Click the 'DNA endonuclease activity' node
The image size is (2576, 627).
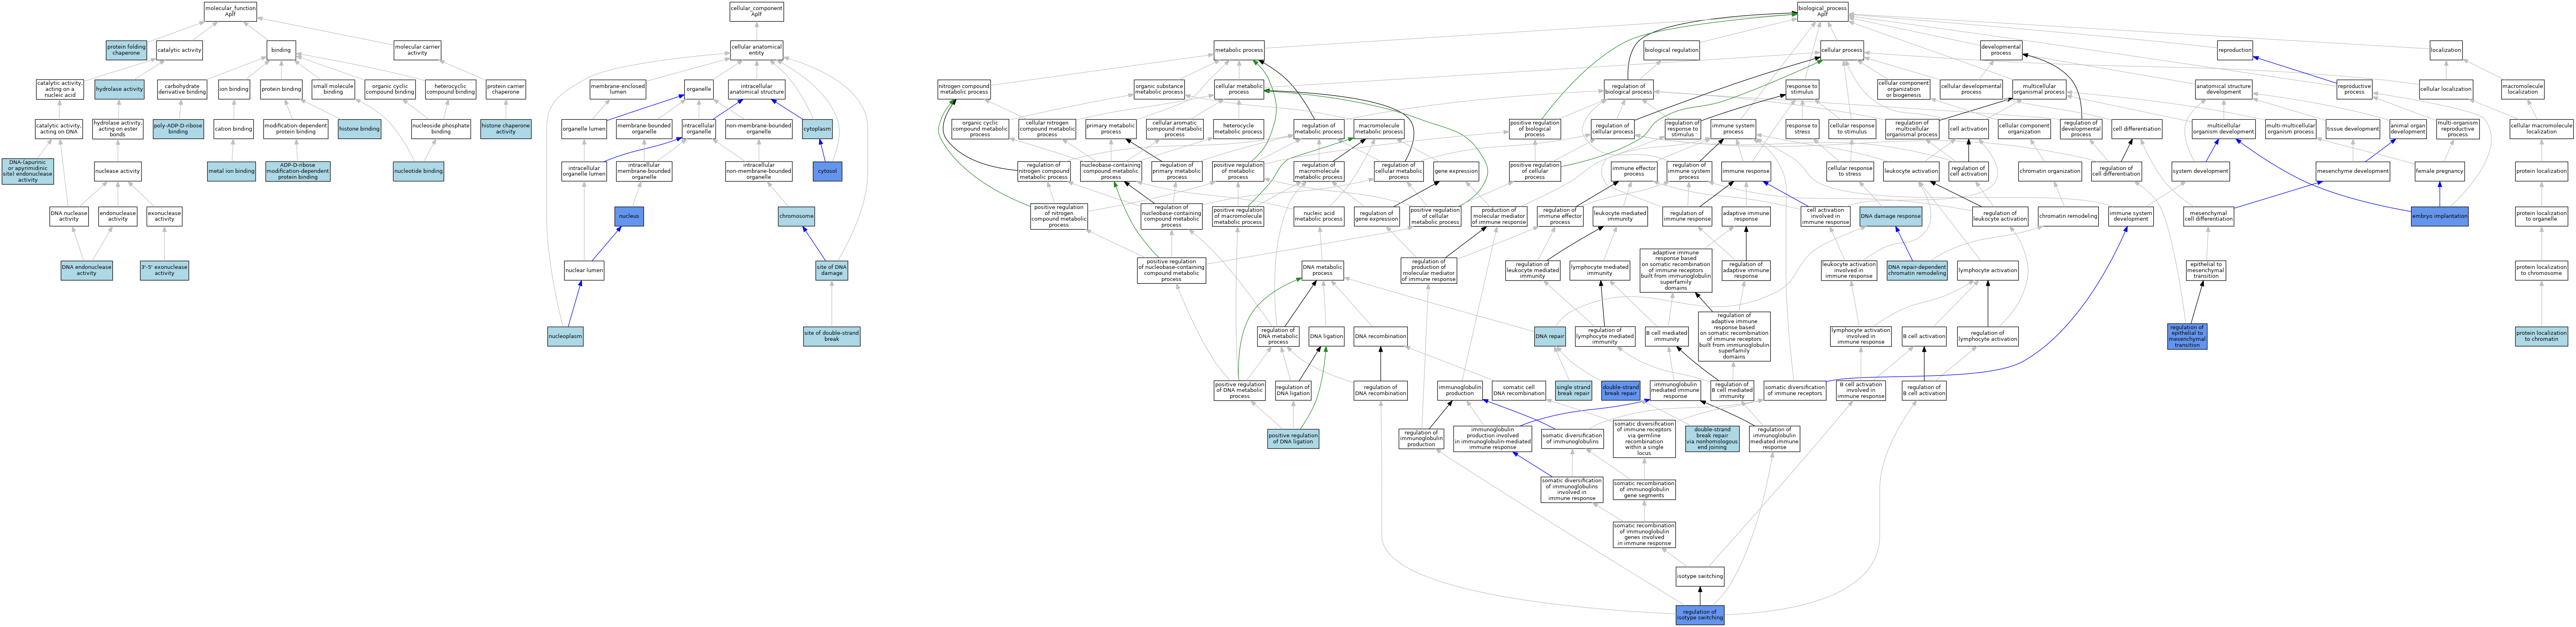(87, 270)
